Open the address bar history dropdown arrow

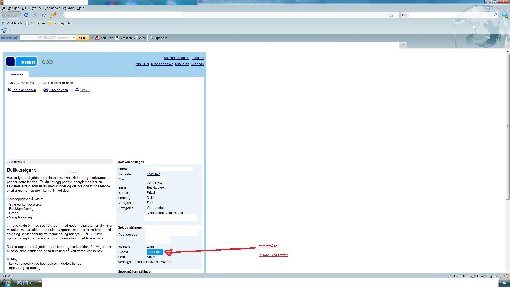pyautogui.click(x=397, y=15)
